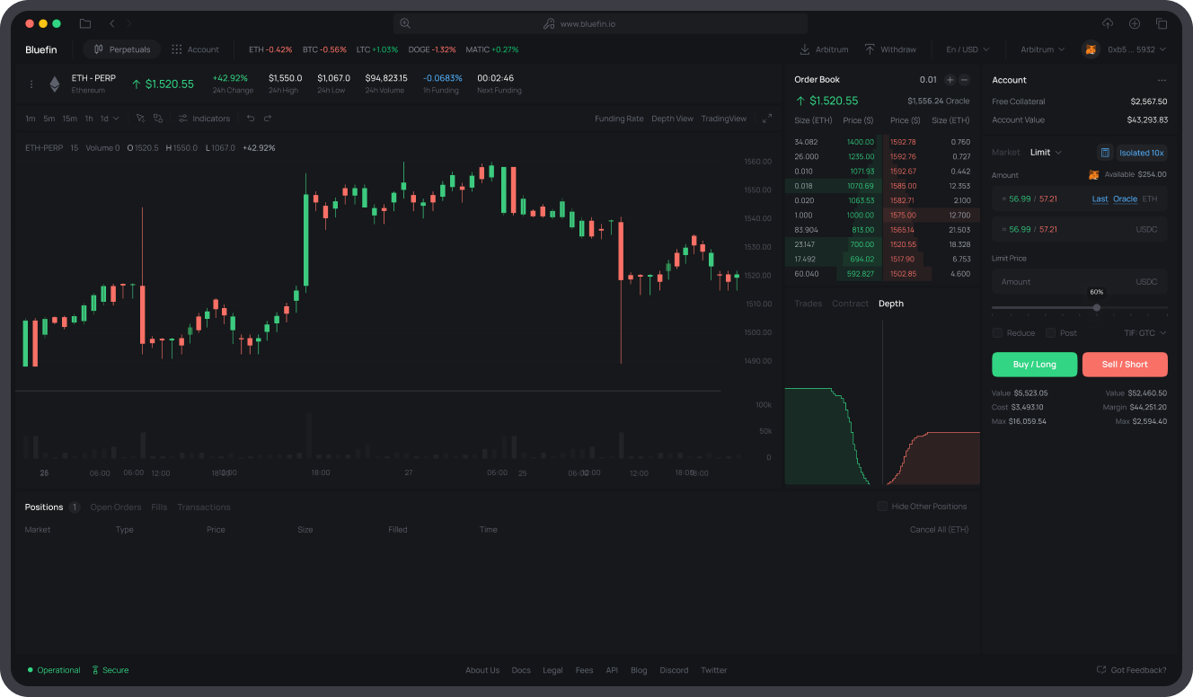Open the Docs footer link

pos(521,670)
